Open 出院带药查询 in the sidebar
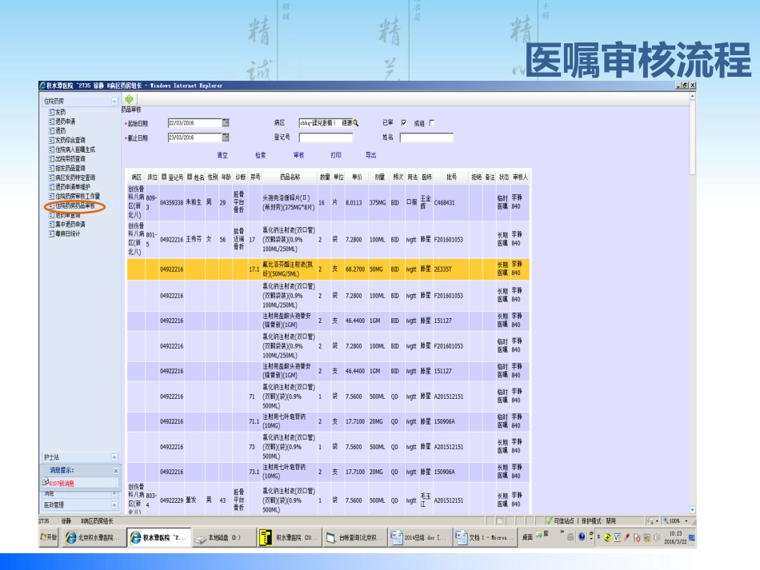760x570 pixels. pos(70,158)
